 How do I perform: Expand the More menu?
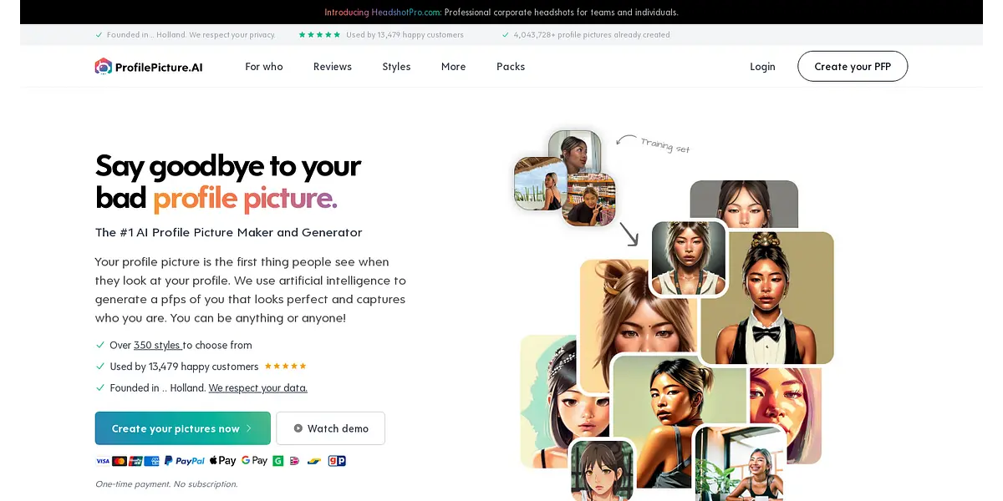click(x=453, y=67)
